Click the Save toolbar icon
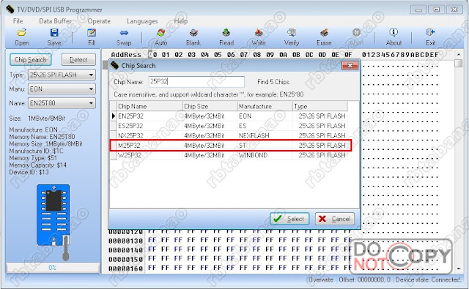The height and width of the screenshot is (289, 469). coord(54,32)
